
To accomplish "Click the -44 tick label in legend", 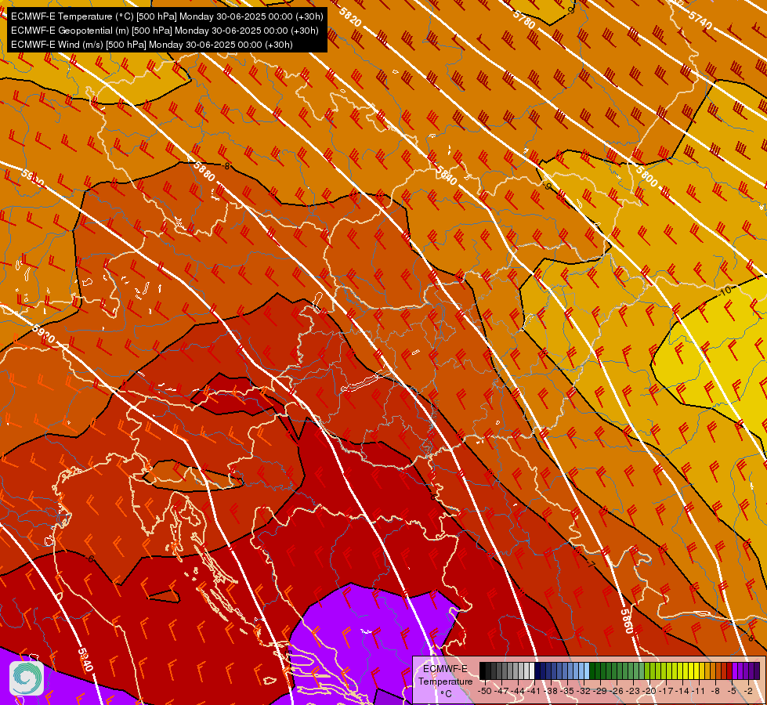I will click(x=518, y=691).
